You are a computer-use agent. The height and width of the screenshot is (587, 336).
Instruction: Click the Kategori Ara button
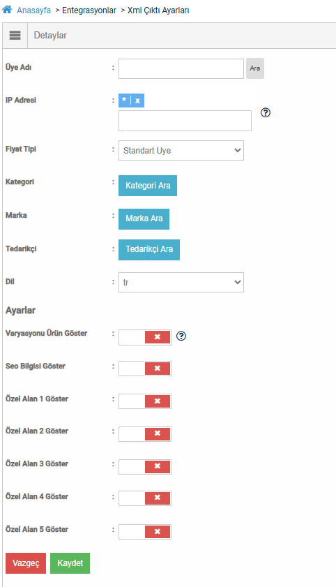148,186
